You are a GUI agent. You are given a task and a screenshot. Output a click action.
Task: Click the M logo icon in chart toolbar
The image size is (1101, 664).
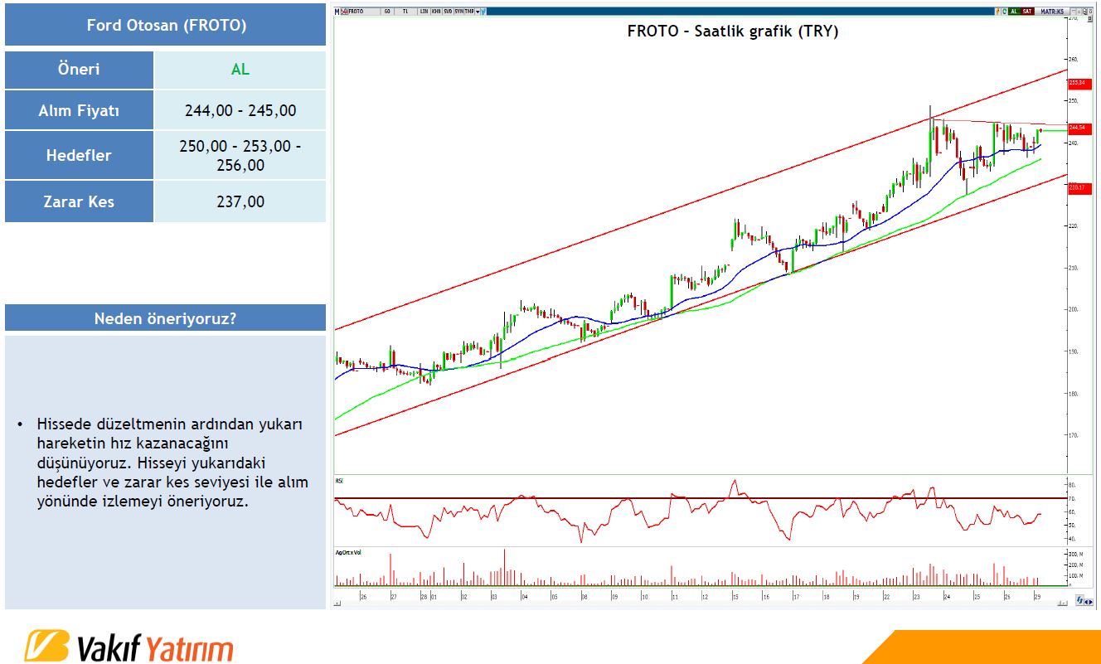pyautogui.click(x=337, y=12)
